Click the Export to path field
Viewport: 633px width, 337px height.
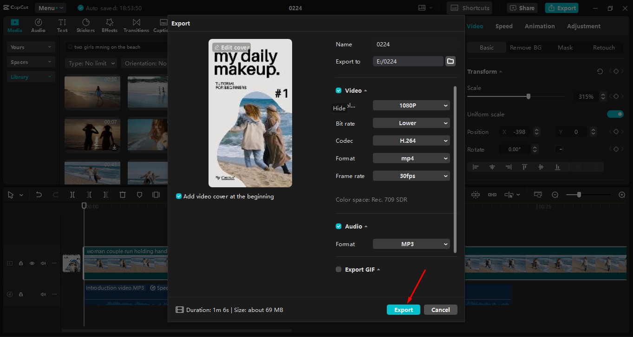coord(408,61)
